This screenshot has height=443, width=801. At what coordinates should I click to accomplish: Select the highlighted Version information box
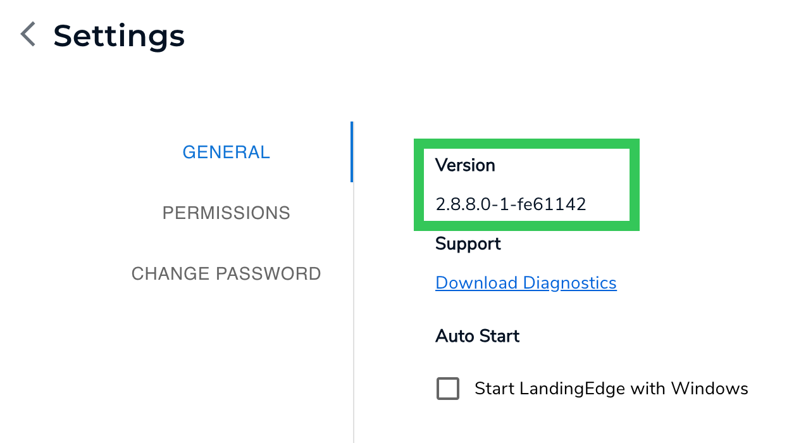(526, 184)
